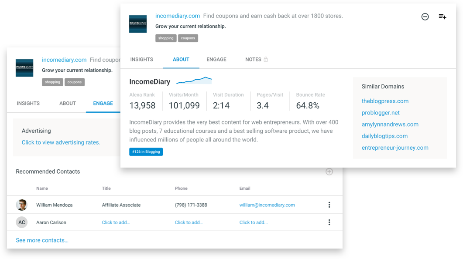
Task: Click the Similar Domains heading
Action: tap(383, 87)
